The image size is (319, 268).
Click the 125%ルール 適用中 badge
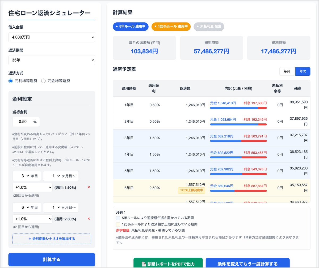(171, 27)
